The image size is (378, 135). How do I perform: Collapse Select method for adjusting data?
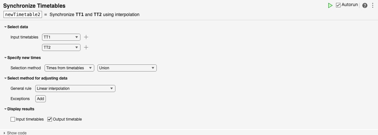click(x=5, y=78)
